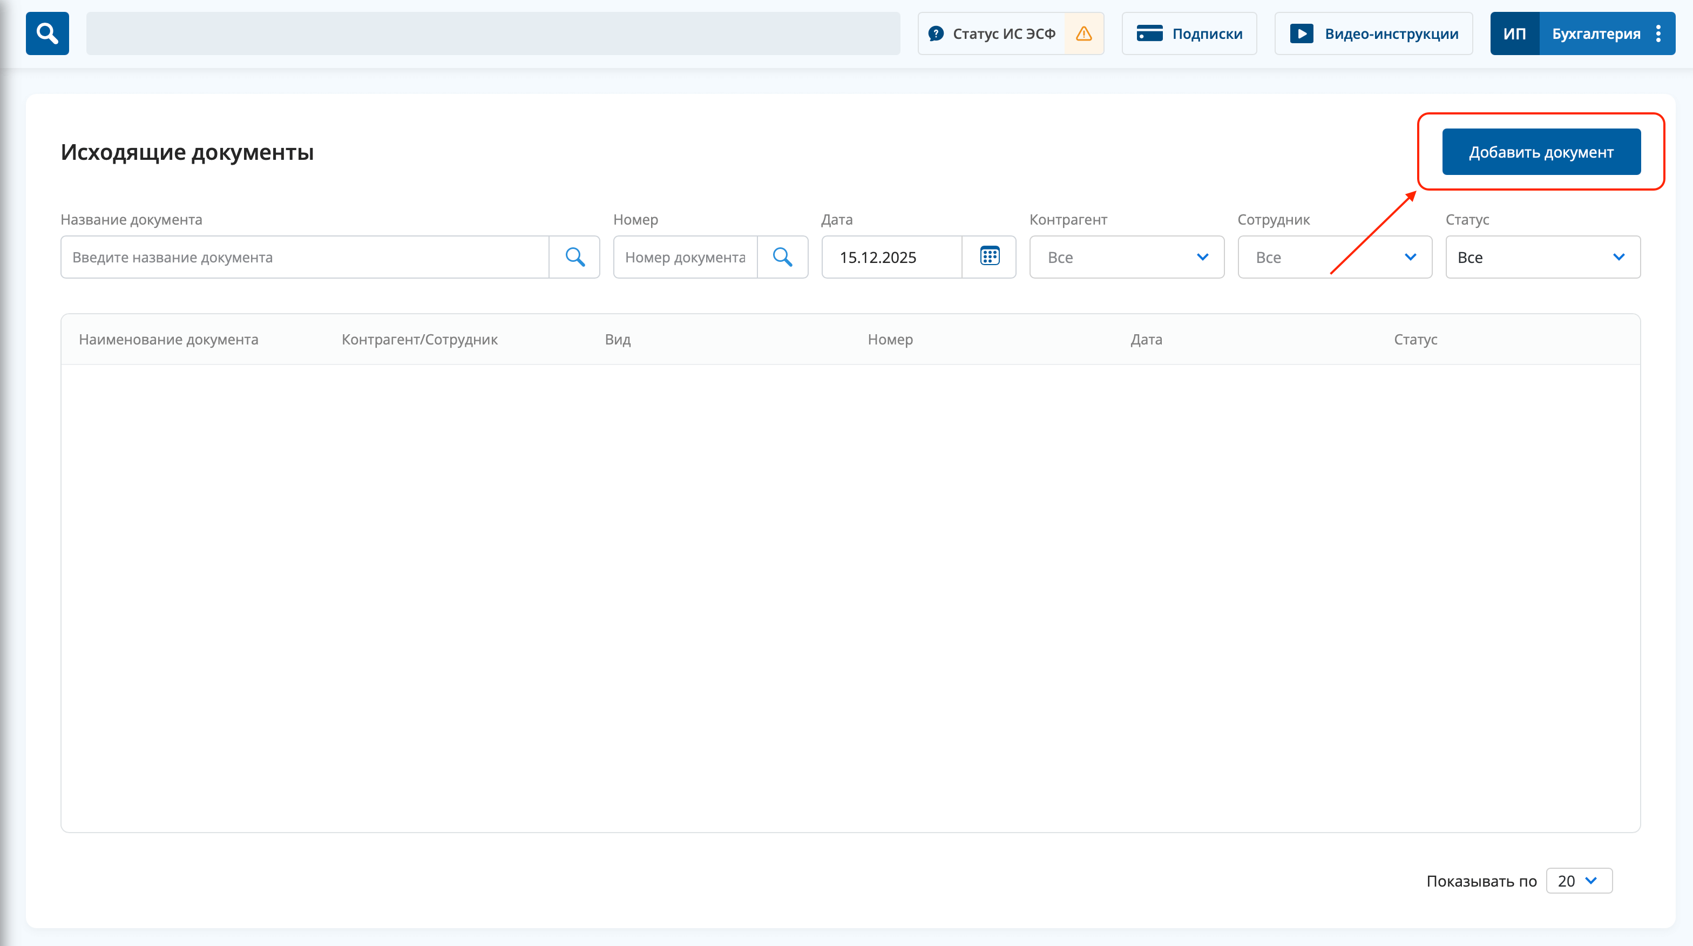
Task: Open the calendar date picker icon
Action: pos(989,256)
